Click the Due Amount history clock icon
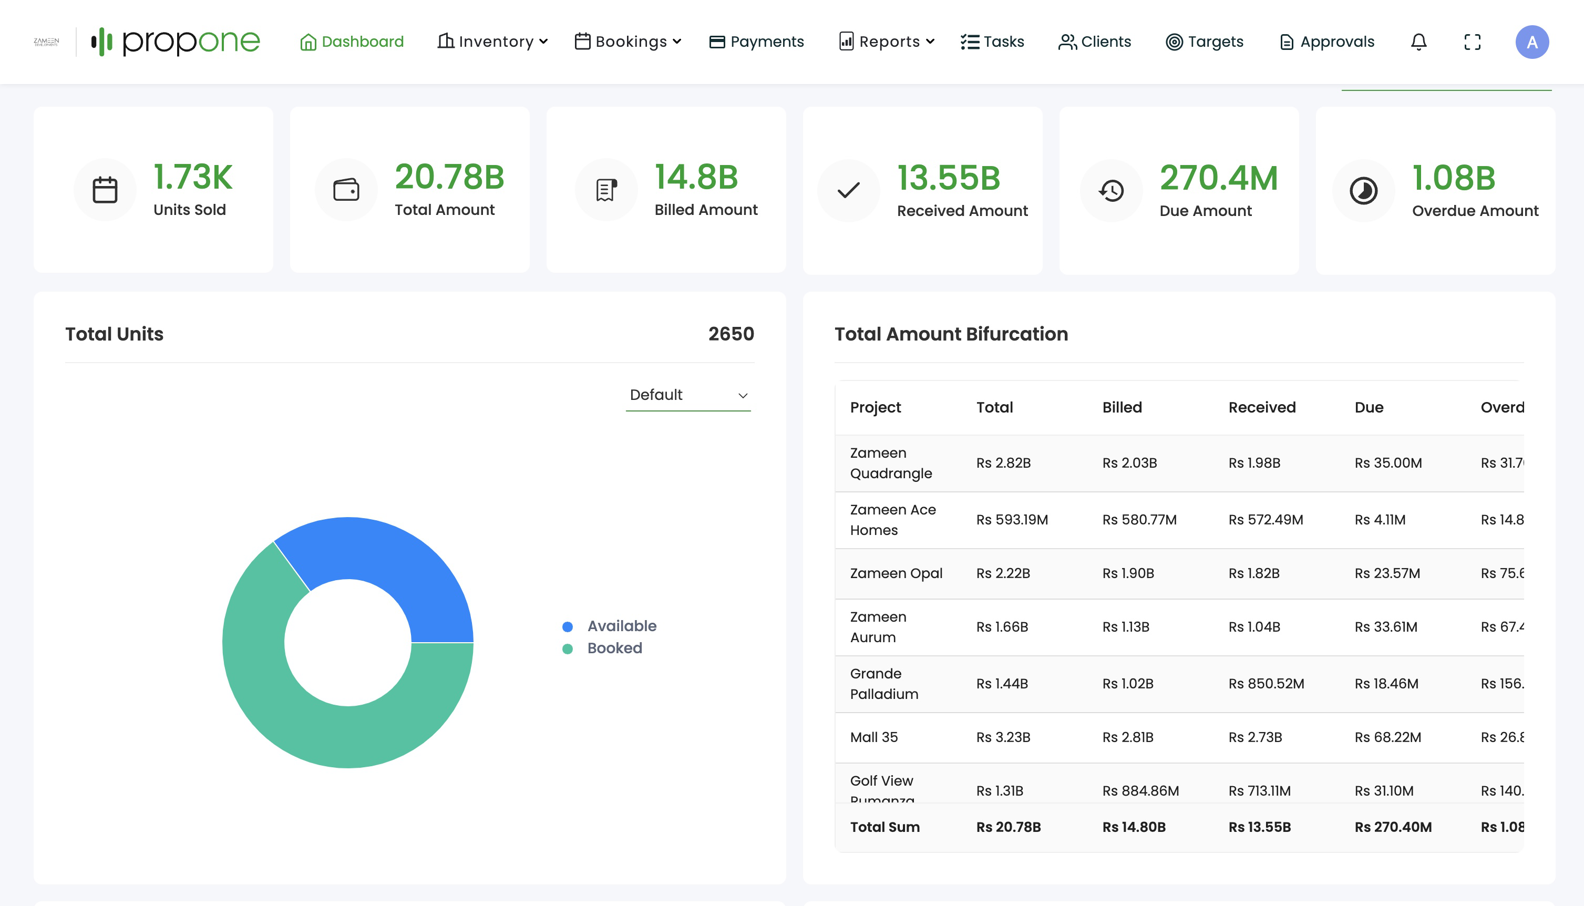 [1111, 190]
